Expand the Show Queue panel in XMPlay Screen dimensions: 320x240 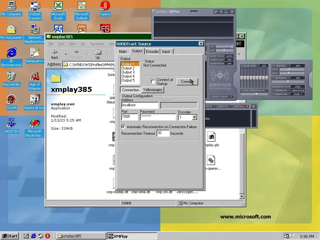(x=222, y=97)
